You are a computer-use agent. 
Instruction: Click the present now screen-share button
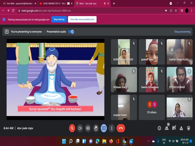point(104,128)
